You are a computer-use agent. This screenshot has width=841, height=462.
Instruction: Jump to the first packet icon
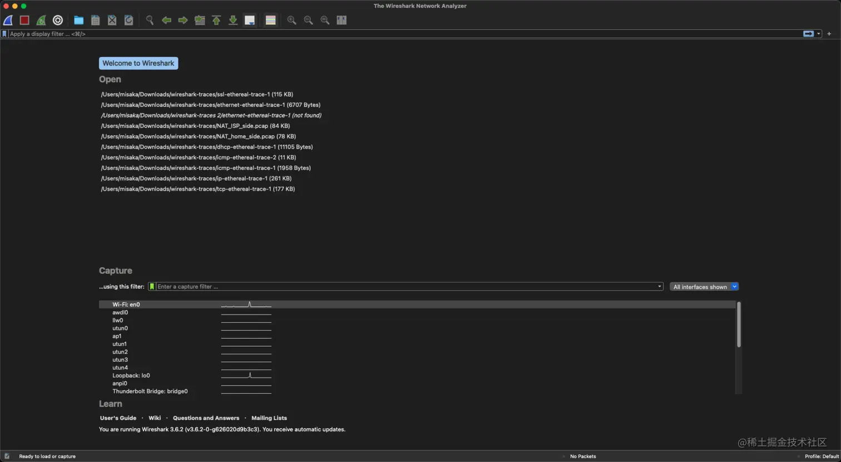(216, 20)
